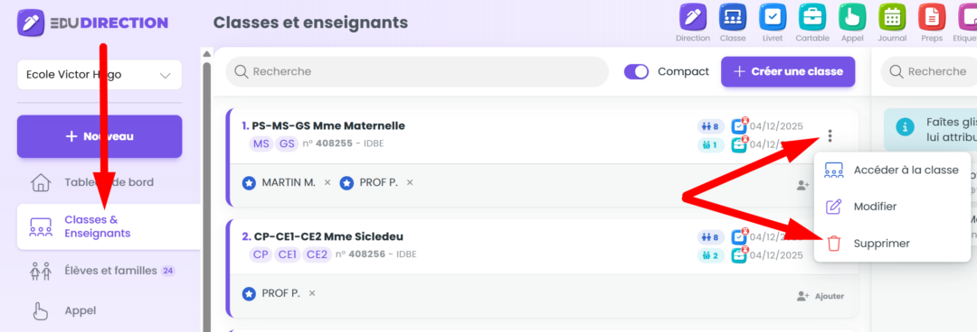Viewport: 977px width, 332px height.
Task: Open the three-dot menu of the PS-MS-GS class
Action: [830, 135]
